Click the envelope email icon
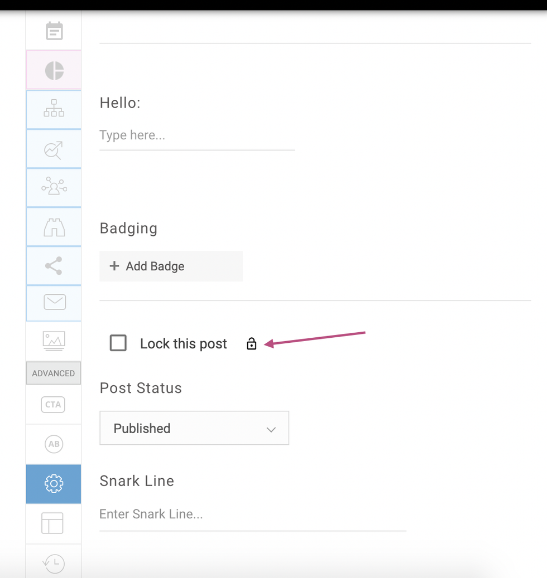This screenshot has width=547, height=578. tap(54, 303)
